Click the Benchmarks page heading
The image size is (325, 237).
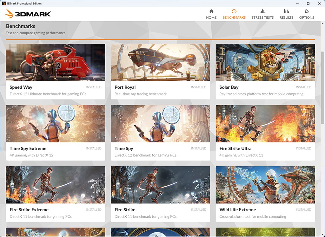click(x=21, y=26)
